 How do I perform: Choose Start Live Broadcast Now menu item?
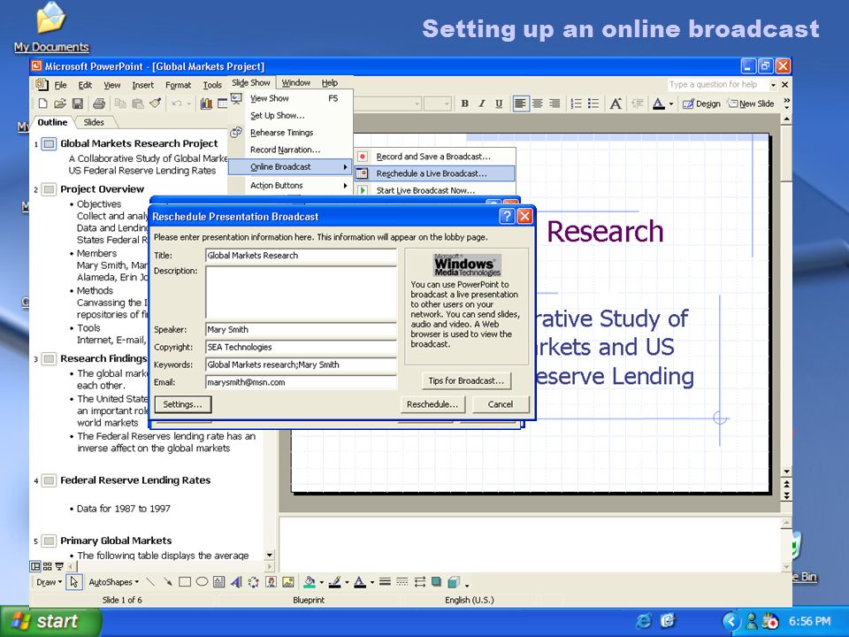(425, 190)
